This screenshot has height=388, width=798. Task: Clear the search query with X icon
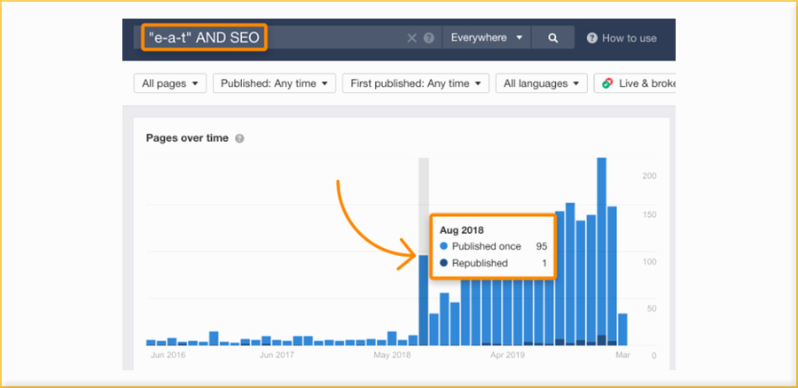(x=411, y=38)
